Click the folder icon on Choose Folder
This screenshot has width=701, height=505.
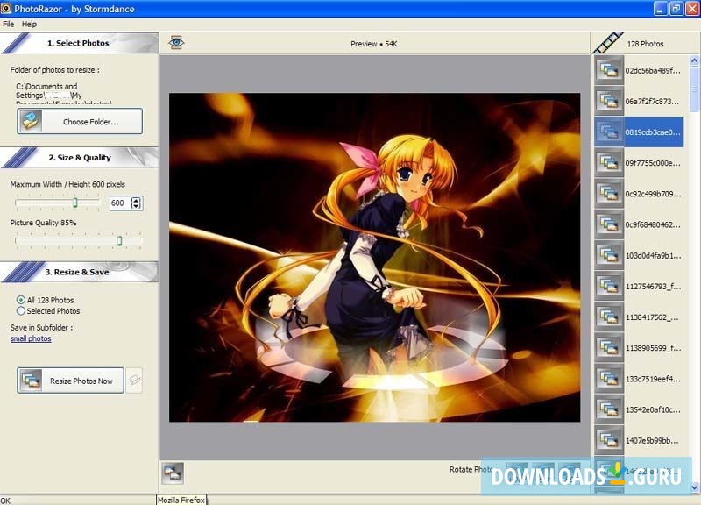[x=31, y=121]
